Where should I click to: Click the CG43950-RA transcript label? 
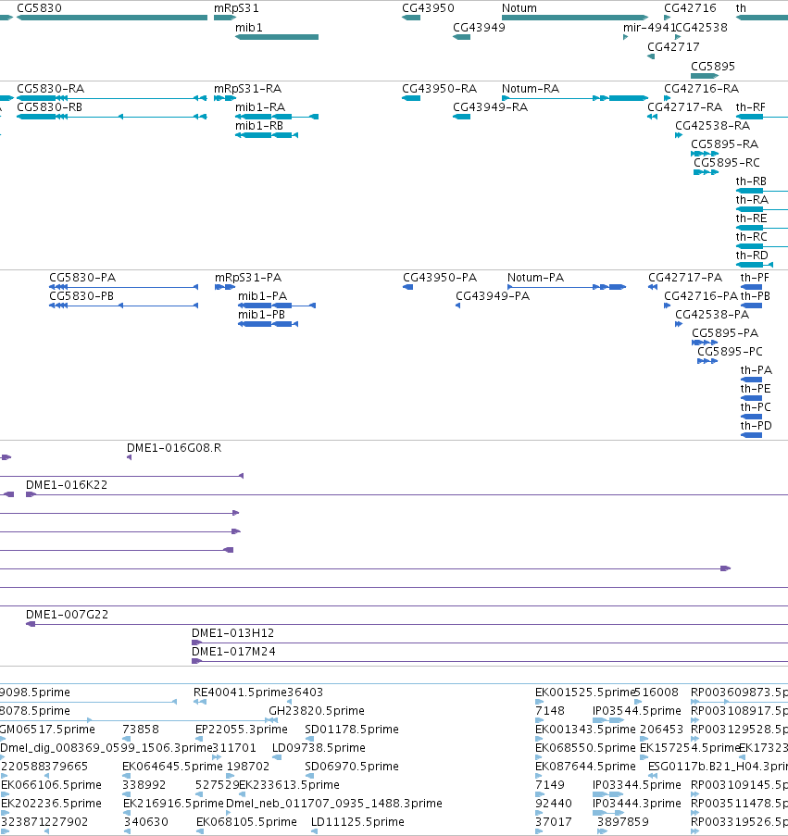point(439,89)
